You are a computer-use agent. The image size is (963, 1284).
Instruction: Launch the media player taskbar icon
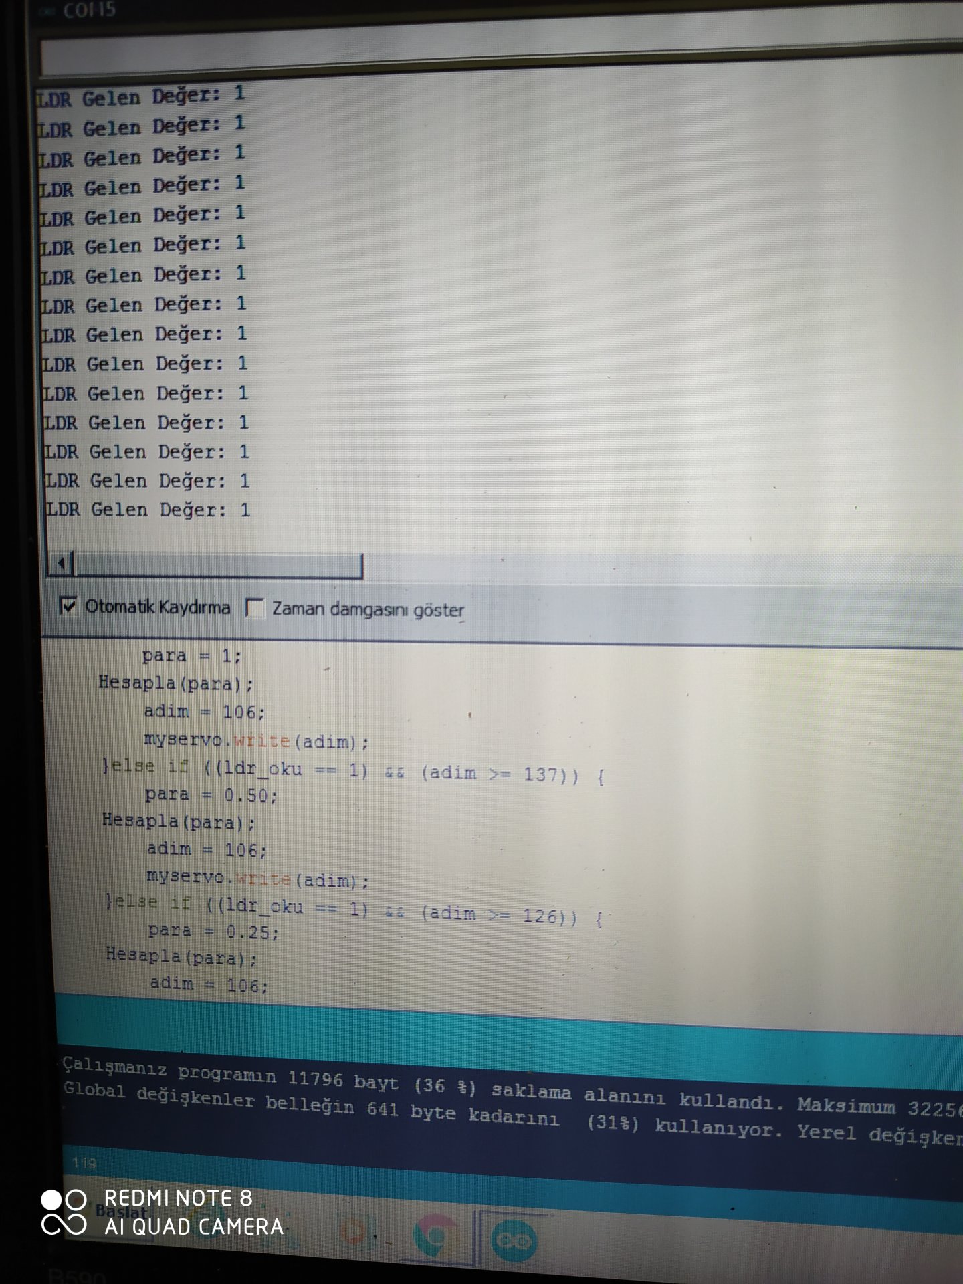pyautogui.click(x=354, y=1232)
